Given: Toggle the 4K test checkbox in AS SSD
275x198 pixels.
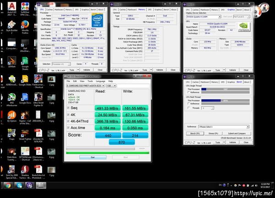Looking at the screenshot, I should pos(68,115).
